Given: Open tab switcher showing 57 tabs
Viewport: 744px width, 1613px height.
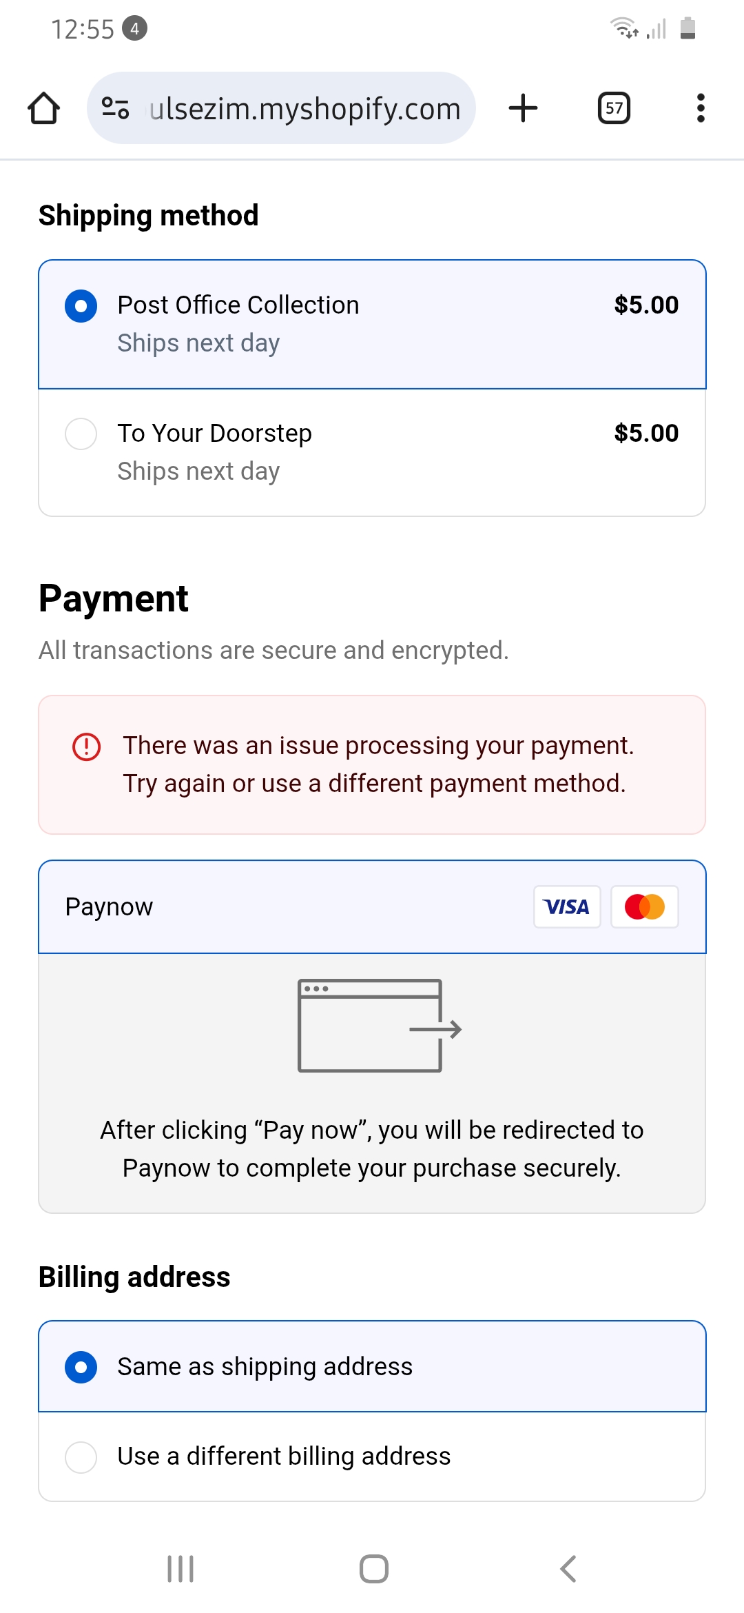Looking at the screenshot, I should [614, 108].
